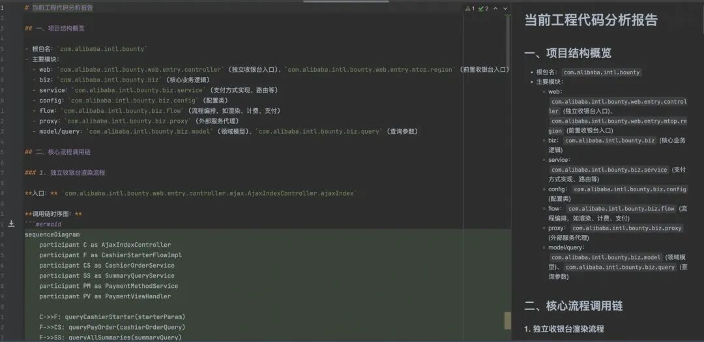Click the '当前工程代码分析报告' heading in preview
The height and width of the screenshot is (342, 704).
(x=591, y=20)
